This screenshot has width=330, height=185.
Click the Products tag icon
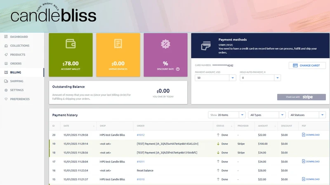[6, 55]
